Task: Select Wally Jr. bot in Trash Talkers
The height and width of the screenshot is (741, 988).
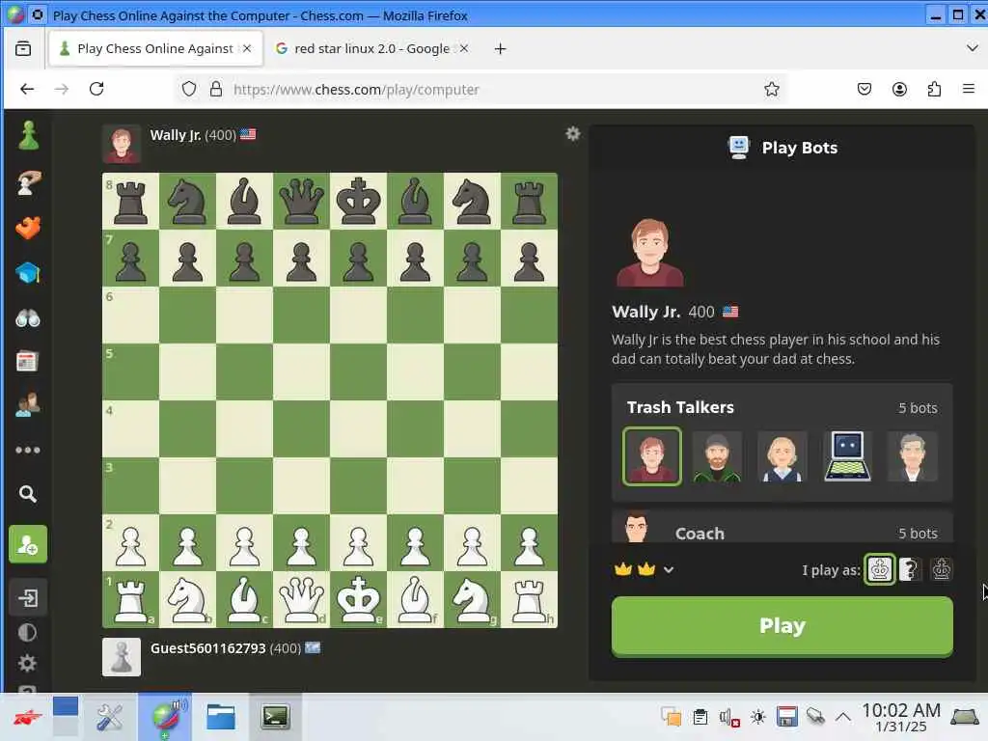Action: [x=651, y=456]
